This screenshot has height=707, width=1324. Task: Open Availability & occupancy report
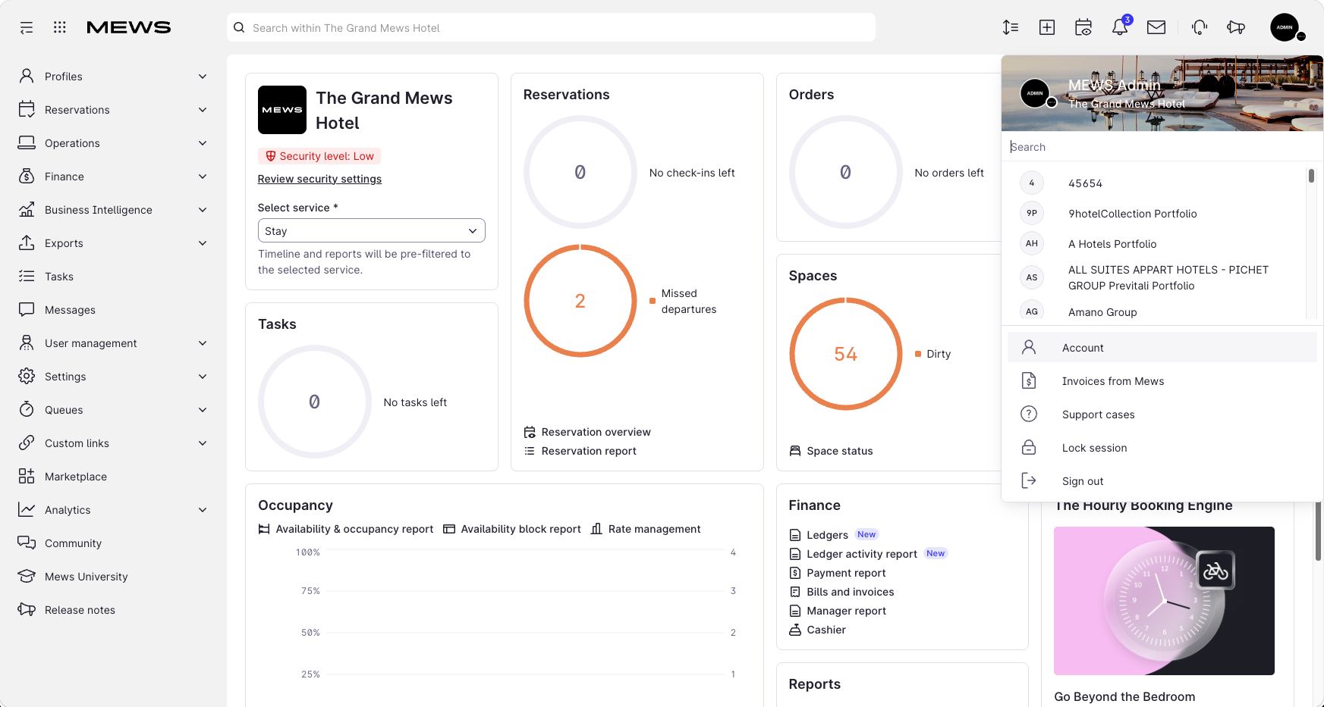click(354, 529)
